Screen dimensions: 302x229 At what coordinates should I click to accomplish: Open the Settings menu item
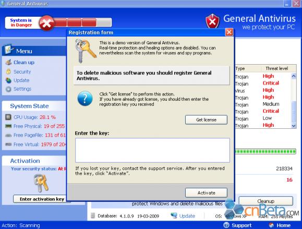click(x=22, y=89)
